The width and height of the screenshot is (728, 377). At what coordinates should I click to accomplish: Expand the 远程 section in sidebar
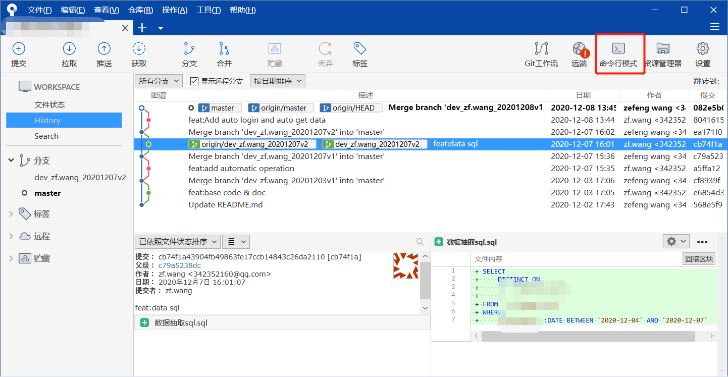tap(11, 236)
